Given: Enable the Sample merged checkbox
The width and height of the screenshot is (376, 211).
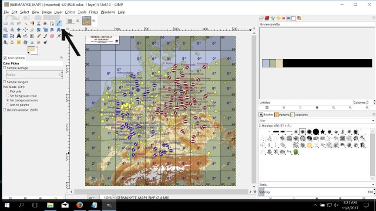Looking at the screenshot, I should pyautogui.click(x=5, y=82).
